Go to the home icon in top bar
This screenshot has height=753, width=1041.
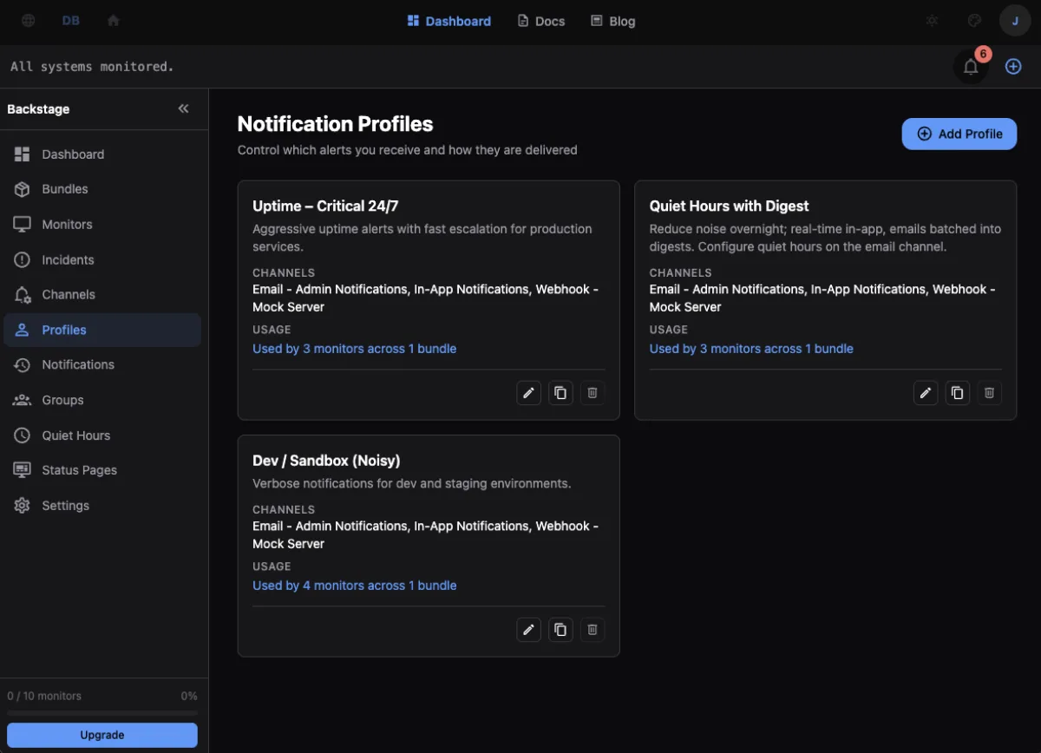pyautogui.click(x=114, y=21)
